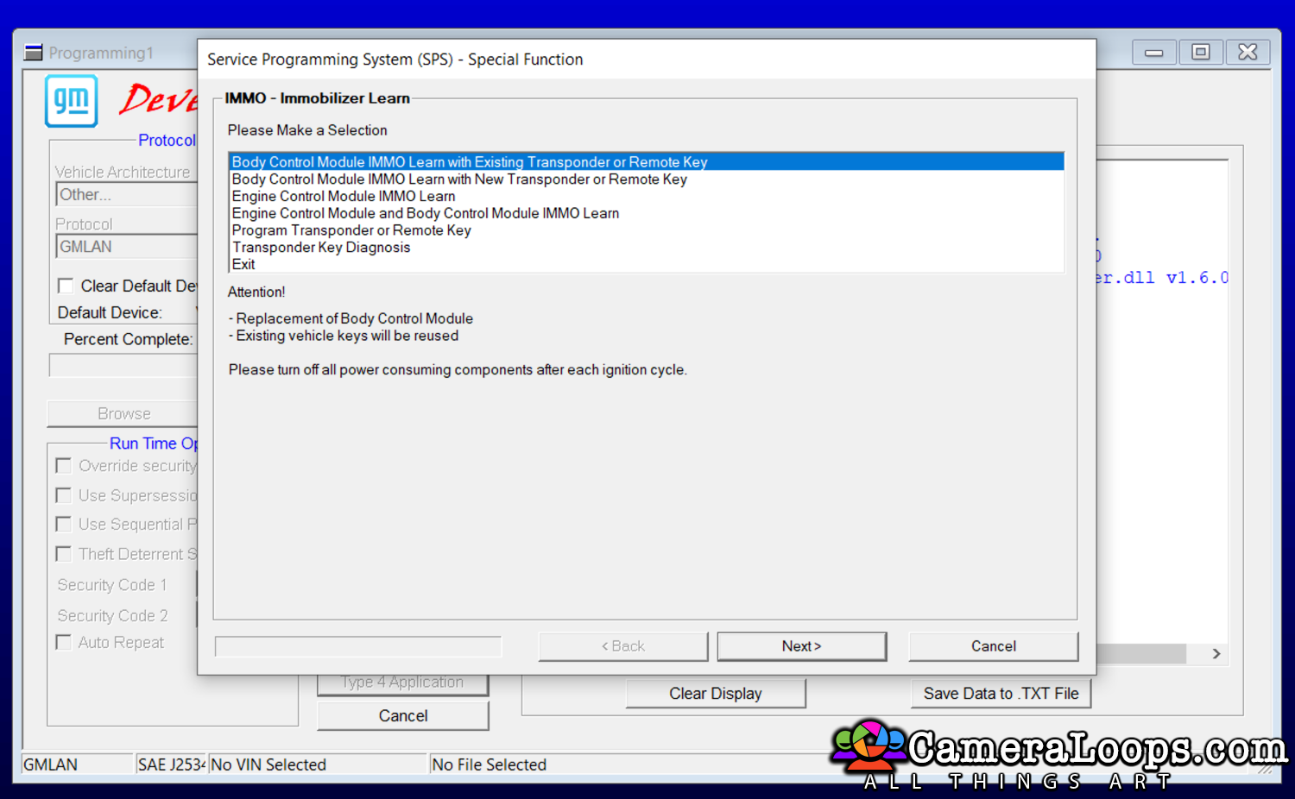Click Save Data to .TXT File
The image size is (1295, 799).
1001,694
